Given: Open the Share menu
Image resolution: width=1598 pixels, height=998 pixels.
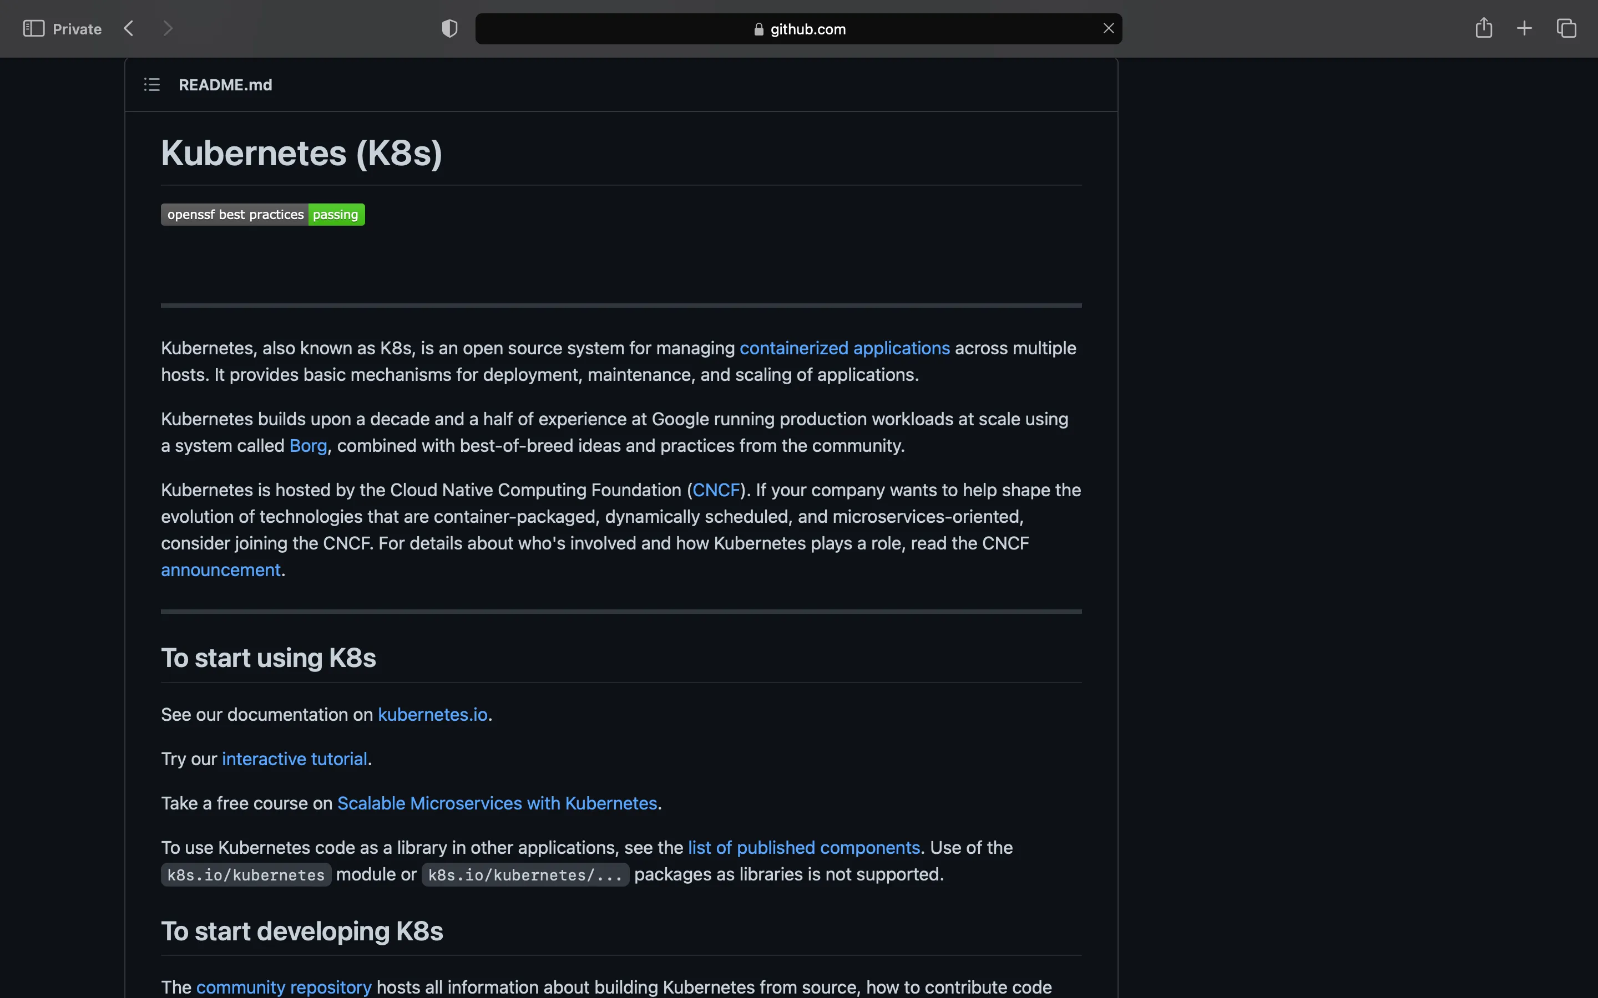Looking at the screenshot, I should (1484, 28).
